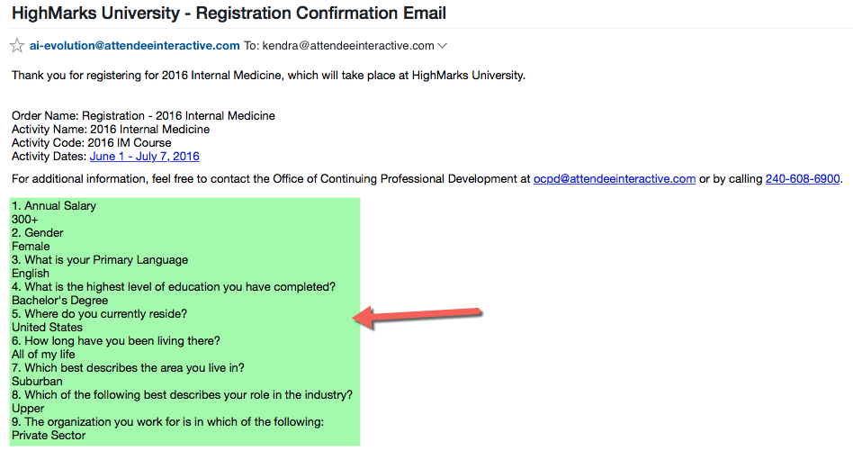Click the "Private Sector" organization answer
The width and height of the screenshot is (853, 469).
(x=49, y=436)
